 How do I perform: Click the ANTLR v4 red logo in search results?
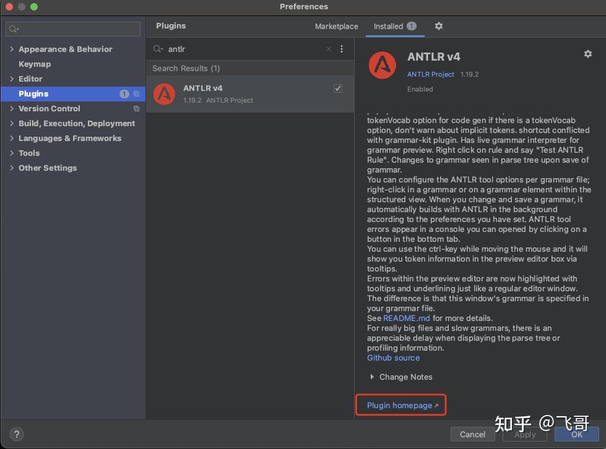(x=164, y=94)
